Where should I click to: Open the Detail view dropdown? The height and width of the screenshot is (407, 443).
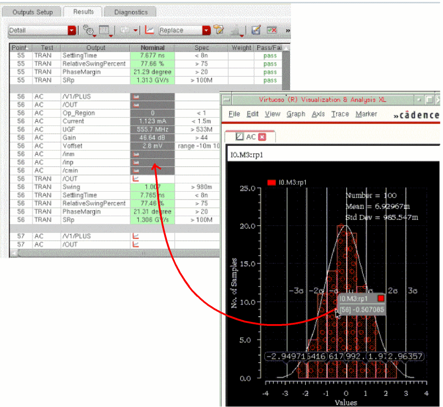tap(72, 30)
